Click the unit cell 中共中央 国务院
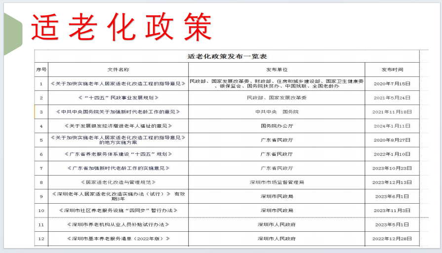The width and height of the screenshot is (442, 253). click(x=277, y=112)
